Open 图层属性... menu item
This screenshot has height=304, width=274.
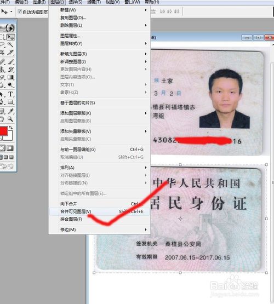click(100, 36)
